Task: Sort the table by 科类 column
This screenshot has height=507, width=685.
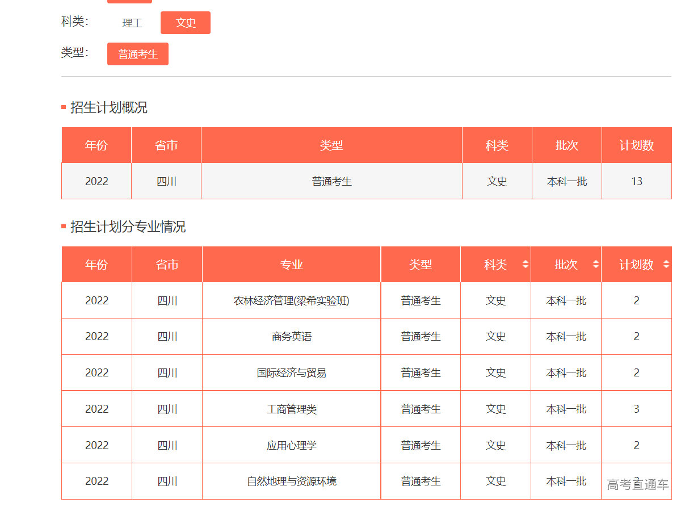Action: click(526, 264)
